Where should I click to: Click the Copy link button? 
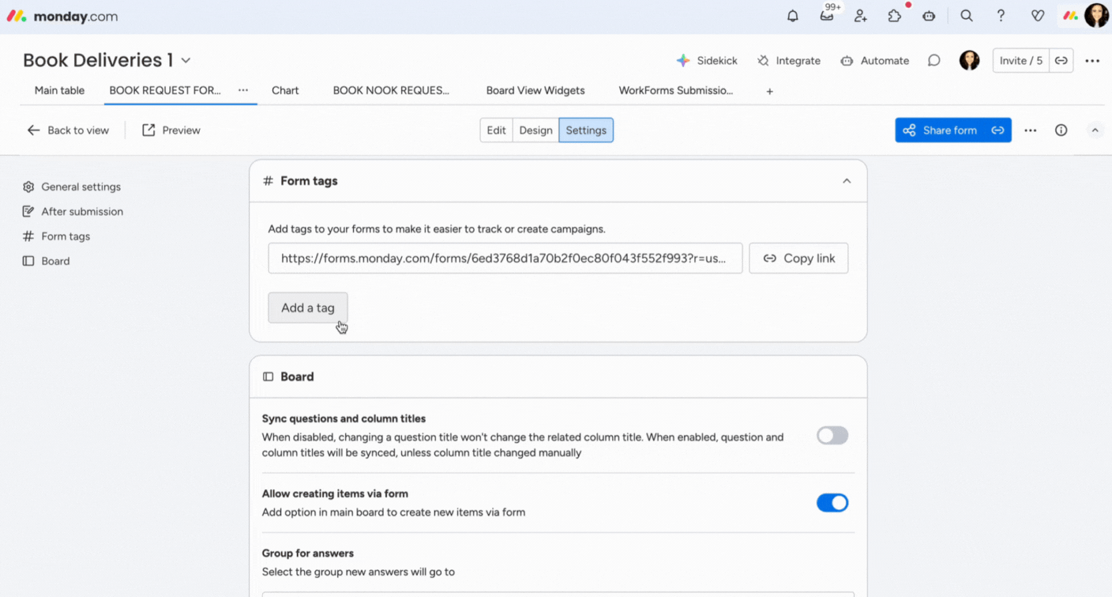click(x=799, y=258)
